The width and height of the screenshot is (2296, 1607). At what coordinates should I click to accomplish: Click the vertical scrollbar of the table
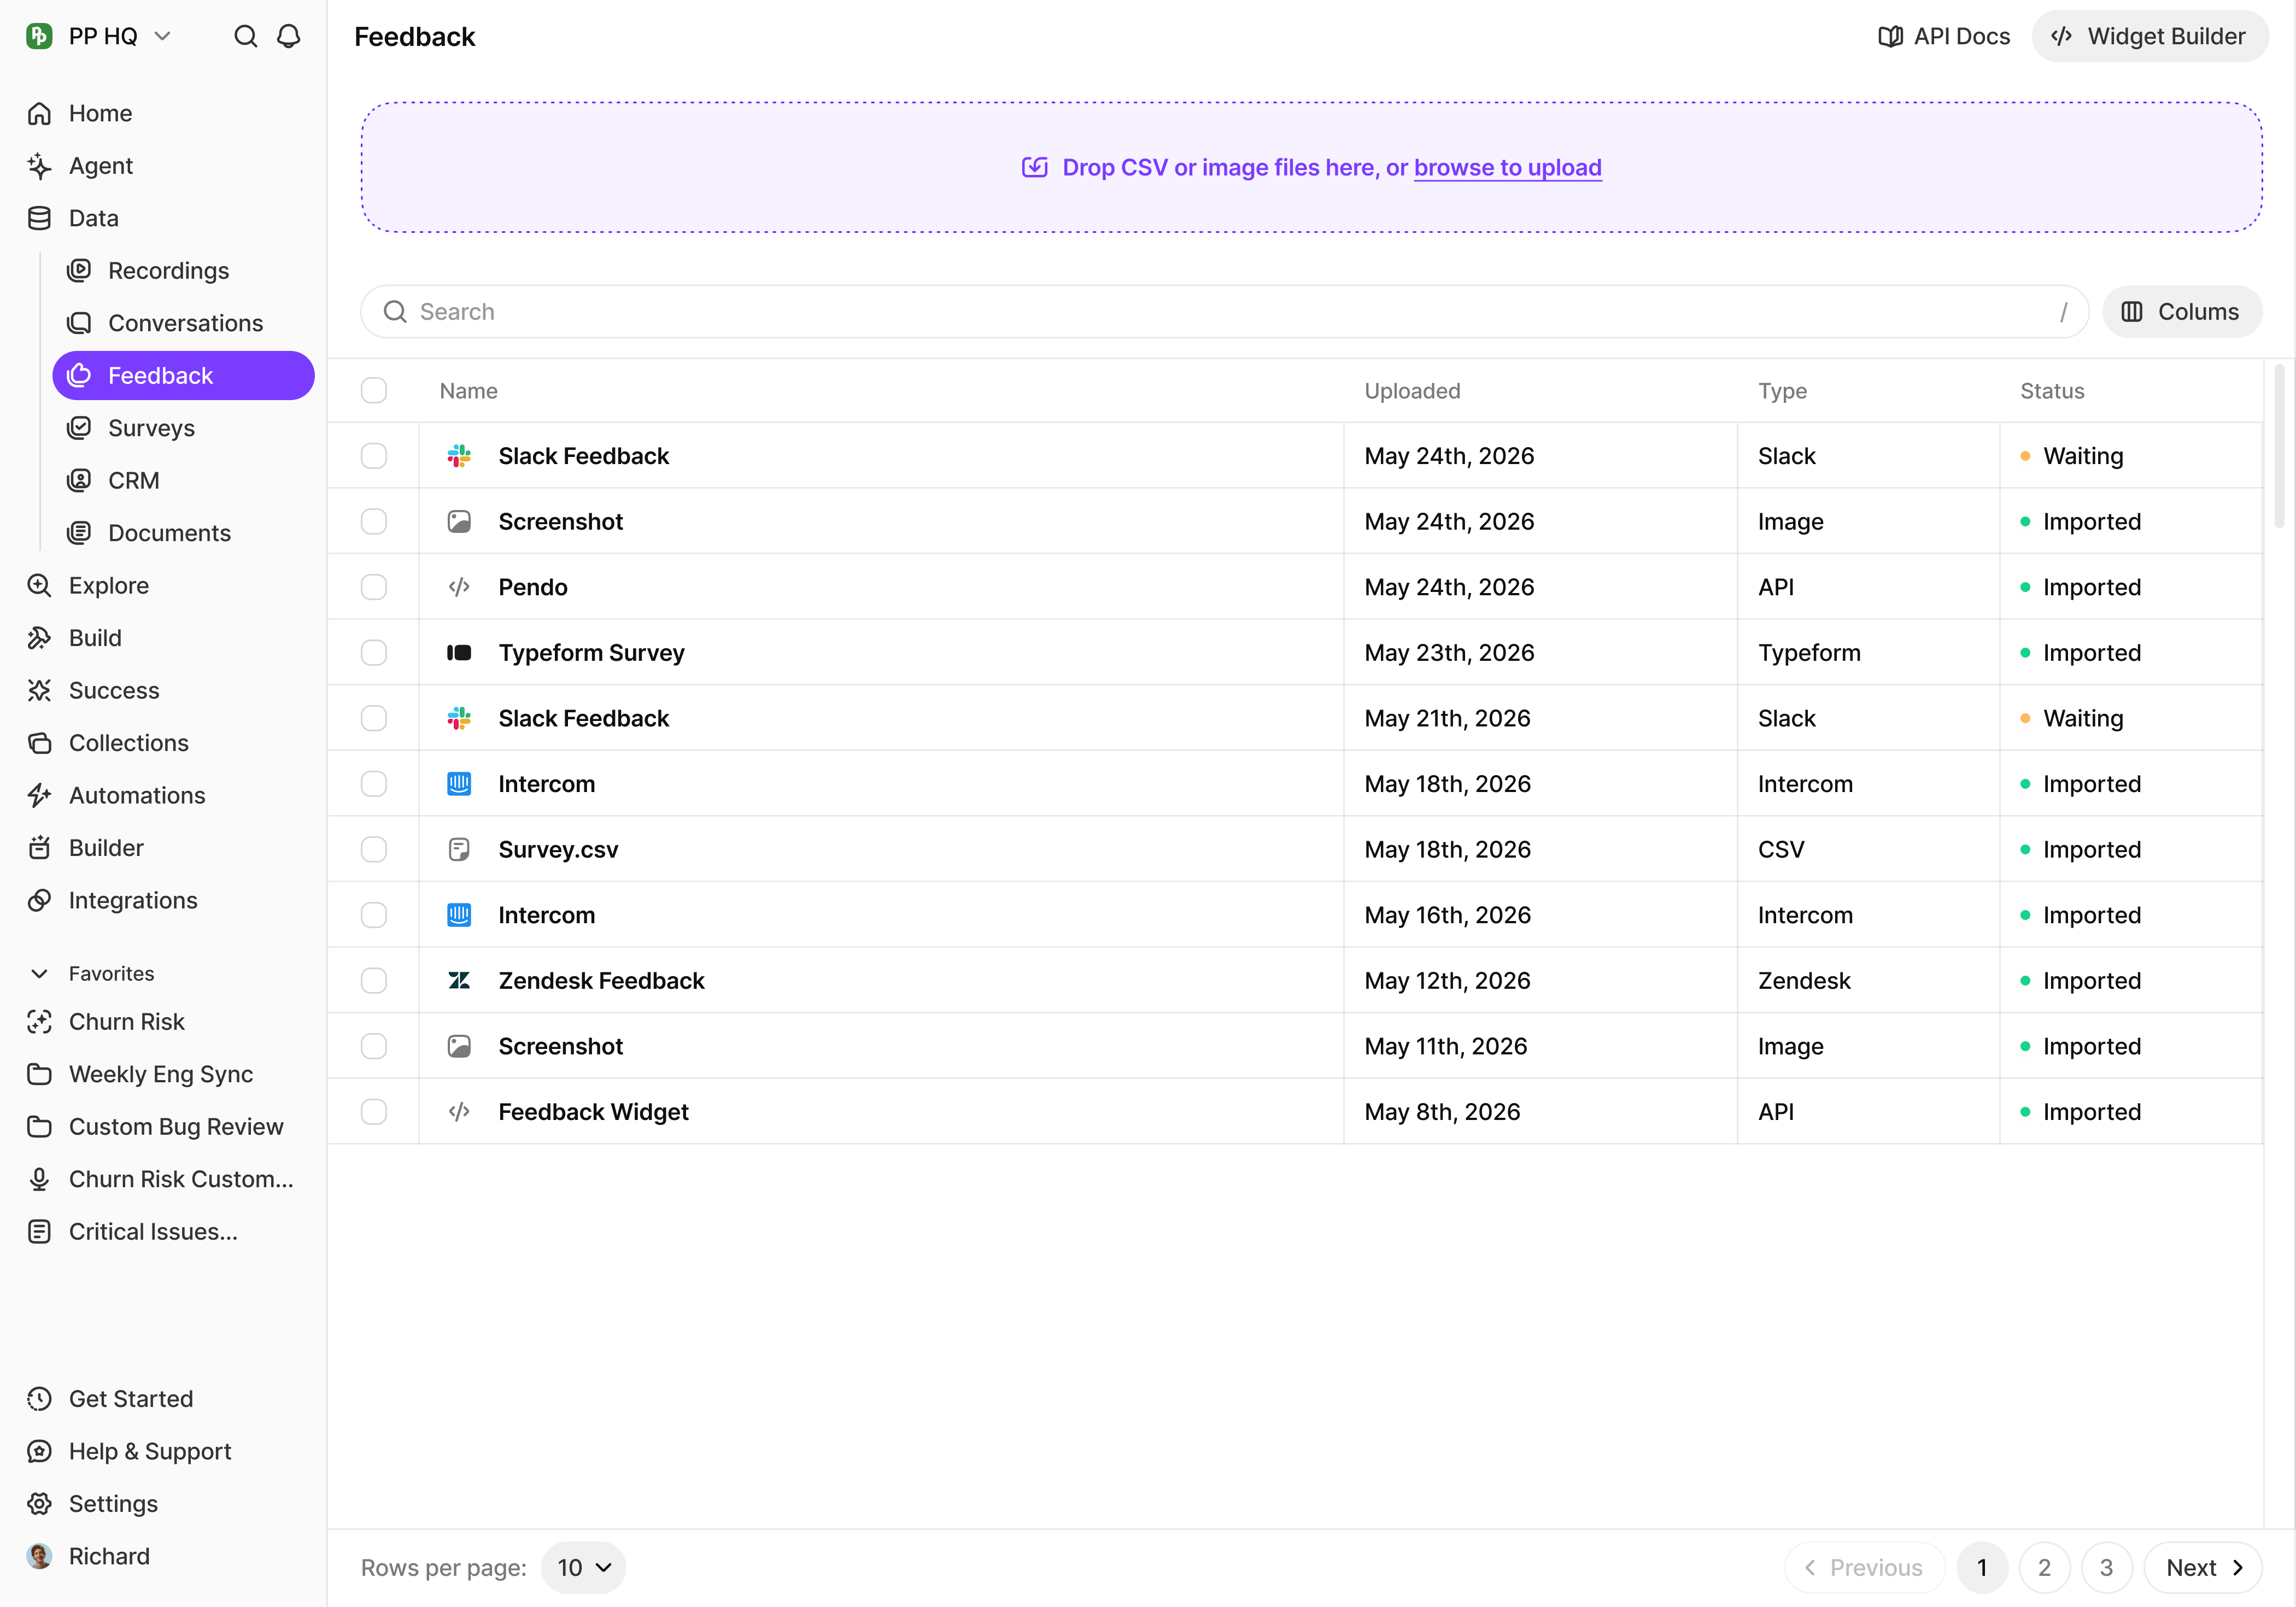pos(2279,447)
